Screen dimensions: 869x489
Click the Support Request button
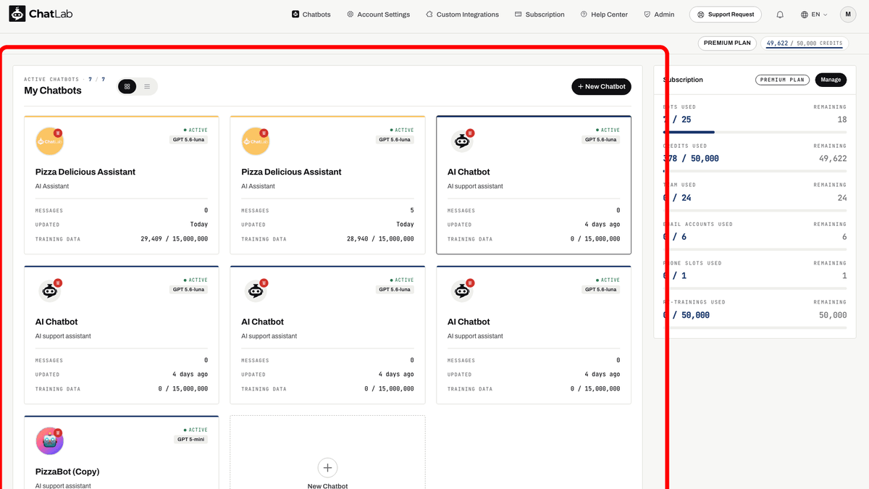726,14
